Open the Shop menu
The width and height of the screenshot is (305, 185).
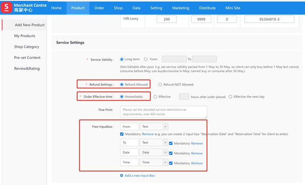click(x=118, y=8)
